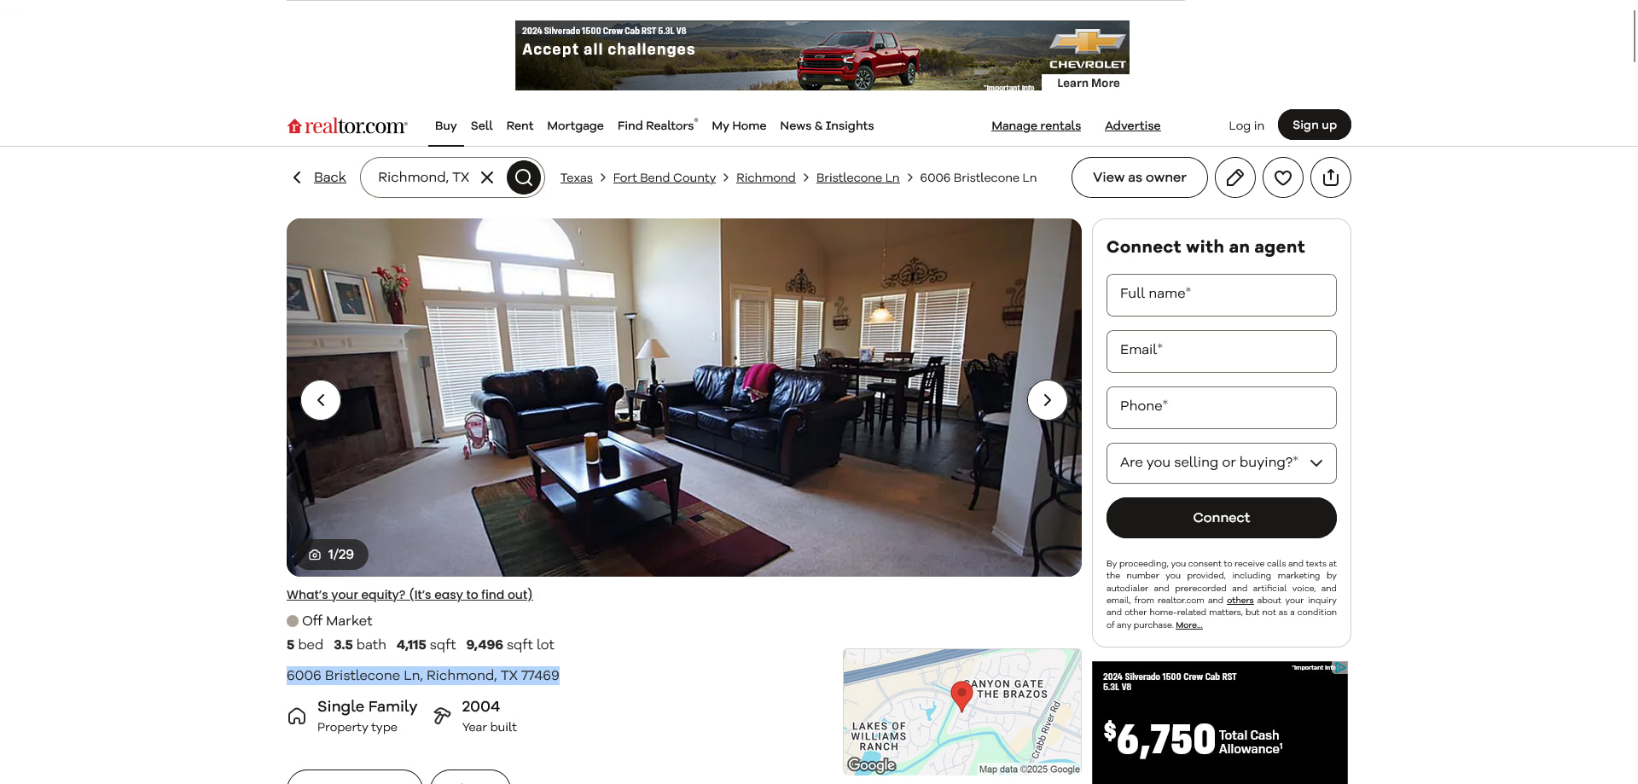1638x784 pixels.
Task: Click the View as owner button
Action: coord(1139,177)
